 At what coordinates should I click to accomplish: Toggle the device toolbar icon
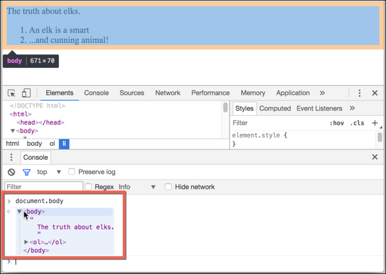pyautogui.click(x=26, y=93)
